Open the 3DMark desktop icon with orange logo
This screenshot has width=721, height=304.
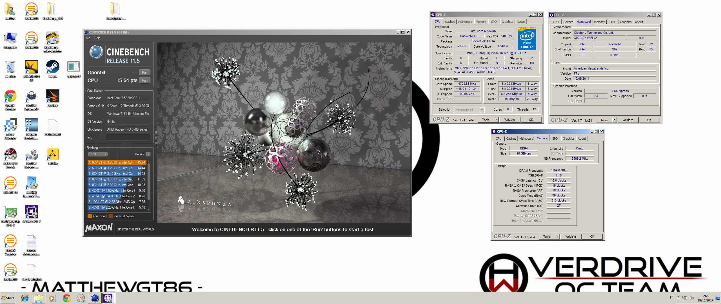coord(53,98)
